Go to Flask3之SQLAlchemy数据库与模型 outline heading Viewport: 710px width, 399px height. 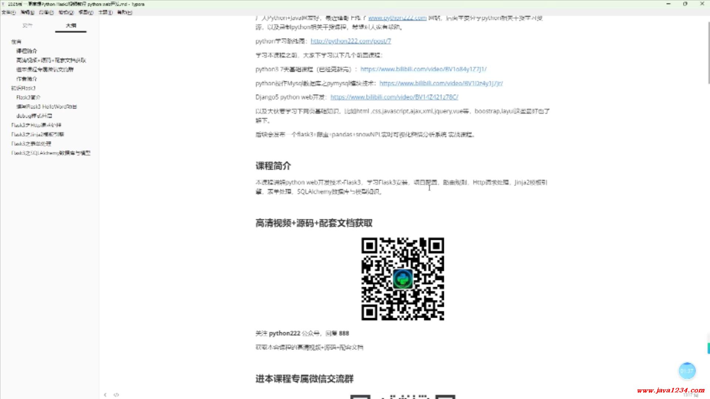pyautogui.click(x=51, y=153)
